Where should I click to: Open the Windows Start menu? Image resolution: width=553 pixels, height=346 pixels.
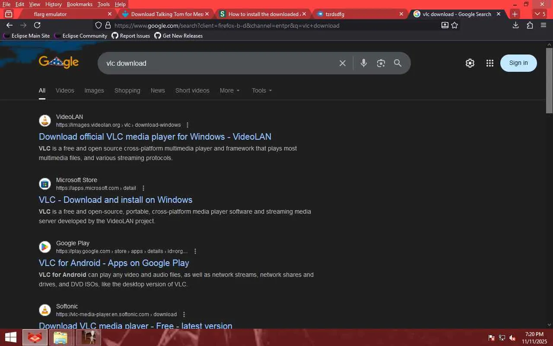(x=10, y=337)
